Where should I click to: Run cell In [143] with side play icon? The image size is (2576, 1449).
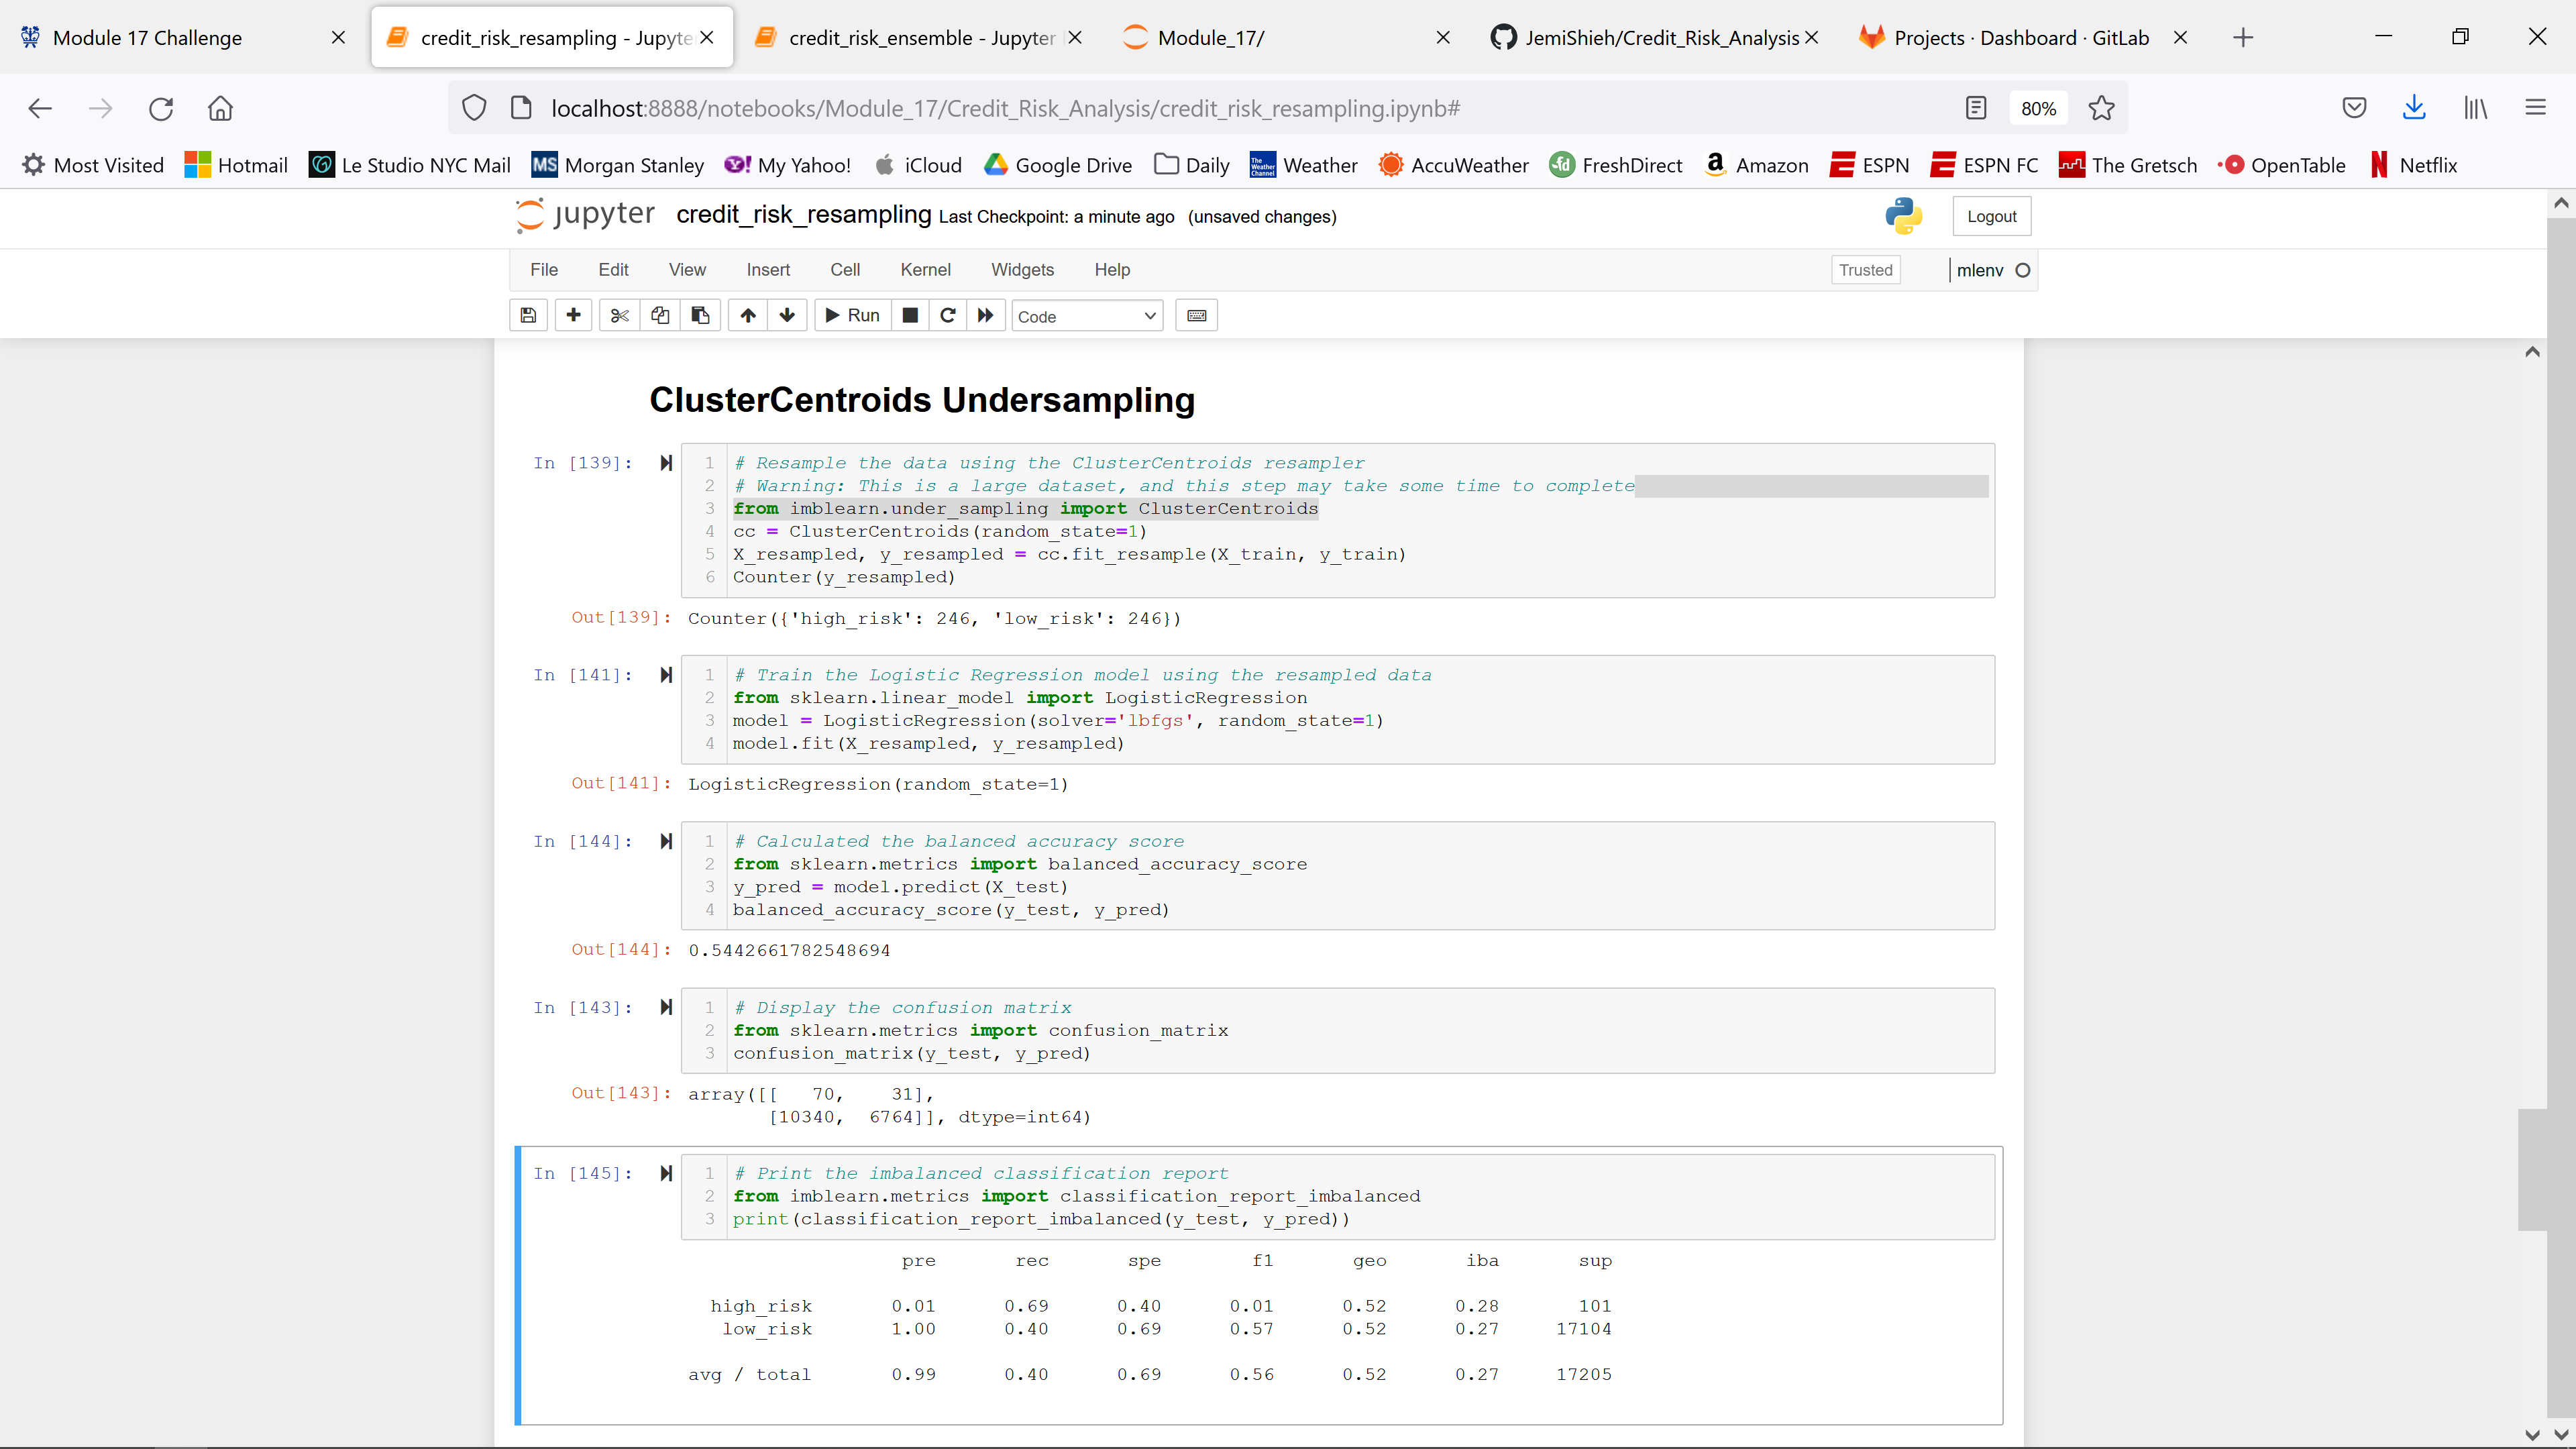point(666,1007)
